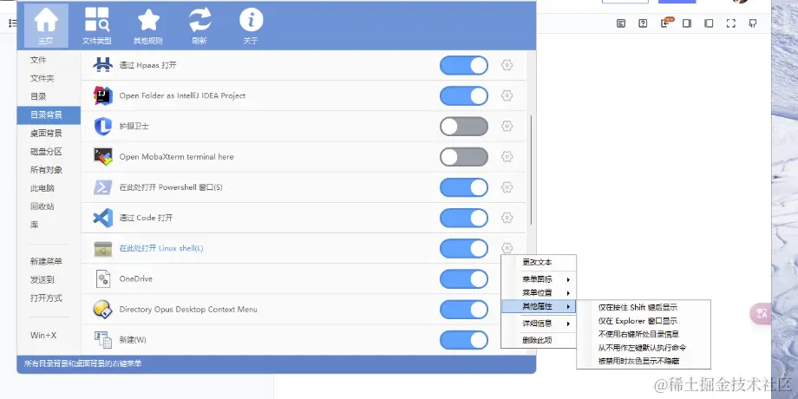The width and height of the screenshot is (798, 399).
Task: Click the Directory Opus item icon
Action: pos(103,310)
